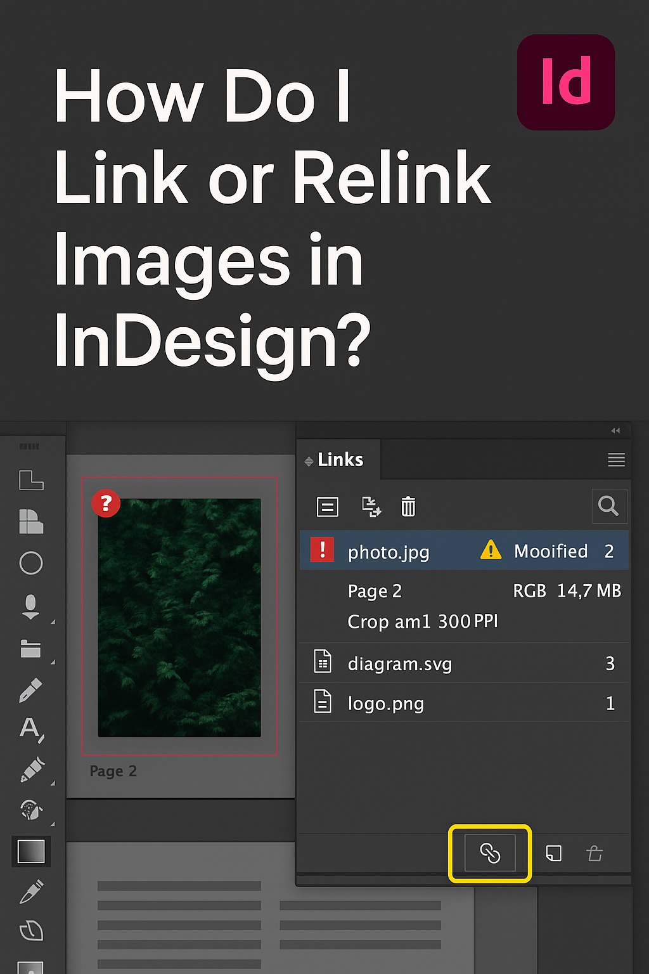Click the Relink From CC Libraries icon
Viewport: 649px width, 974px height.
(372, 507)
